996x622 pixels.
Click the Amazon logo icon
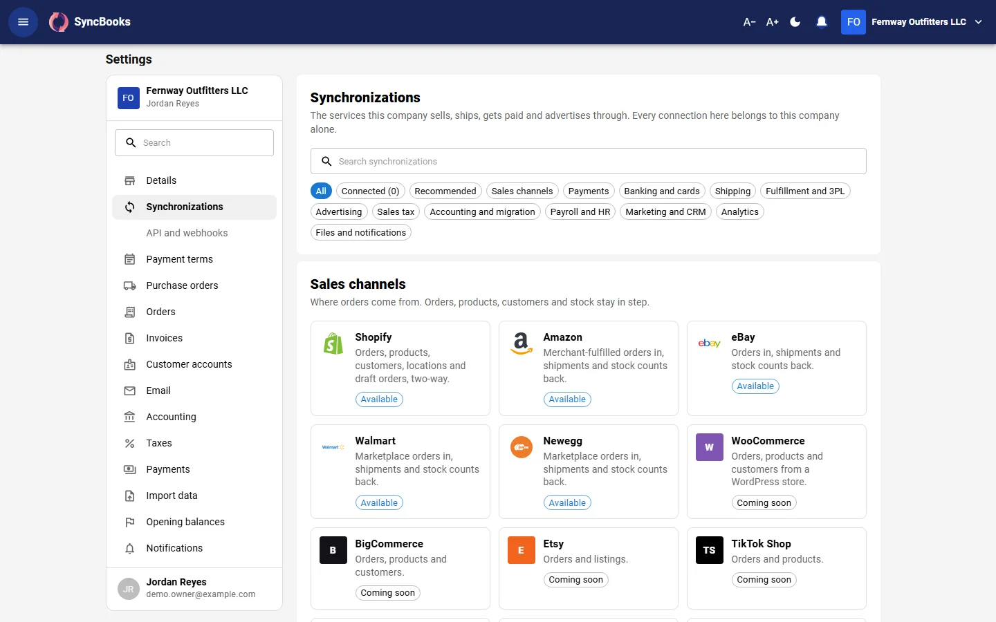(522, 343)
